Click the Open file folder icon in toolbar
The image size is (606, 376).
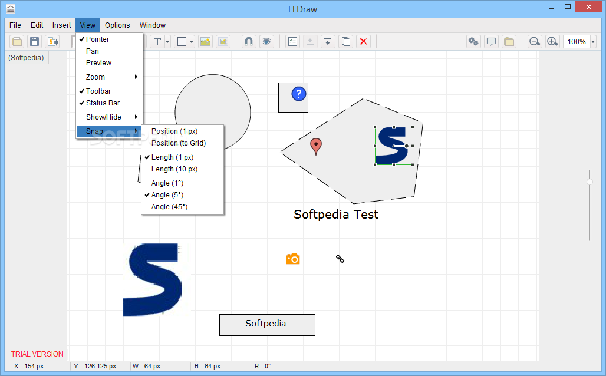coord(17,41)
